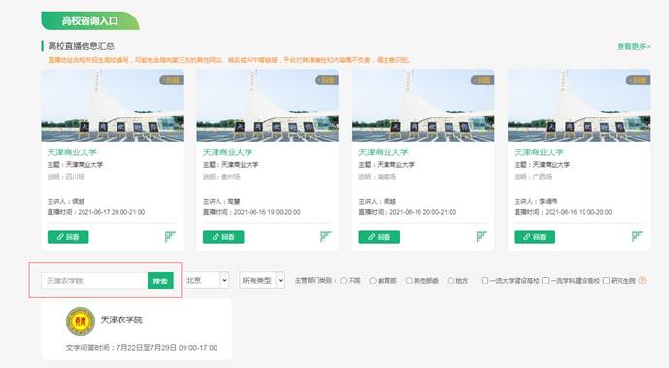Open the 高校咨询入口 tab
Image resolution: width=669 pixels, height=368 pixels.
point(90,21)
